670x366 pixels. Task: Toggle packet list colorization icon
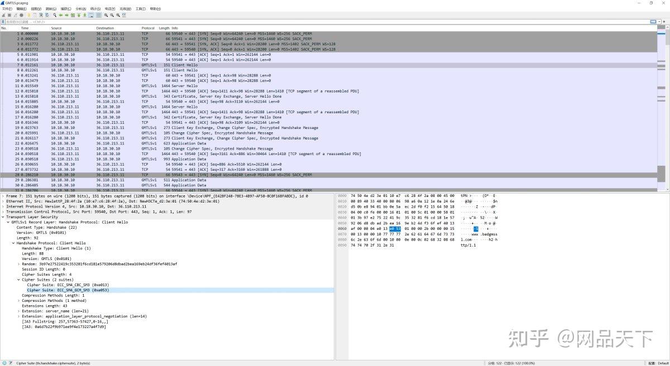point(99,15)
